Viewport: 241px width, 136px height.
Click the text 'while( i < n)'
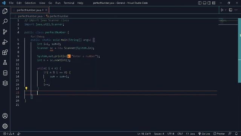47,68
